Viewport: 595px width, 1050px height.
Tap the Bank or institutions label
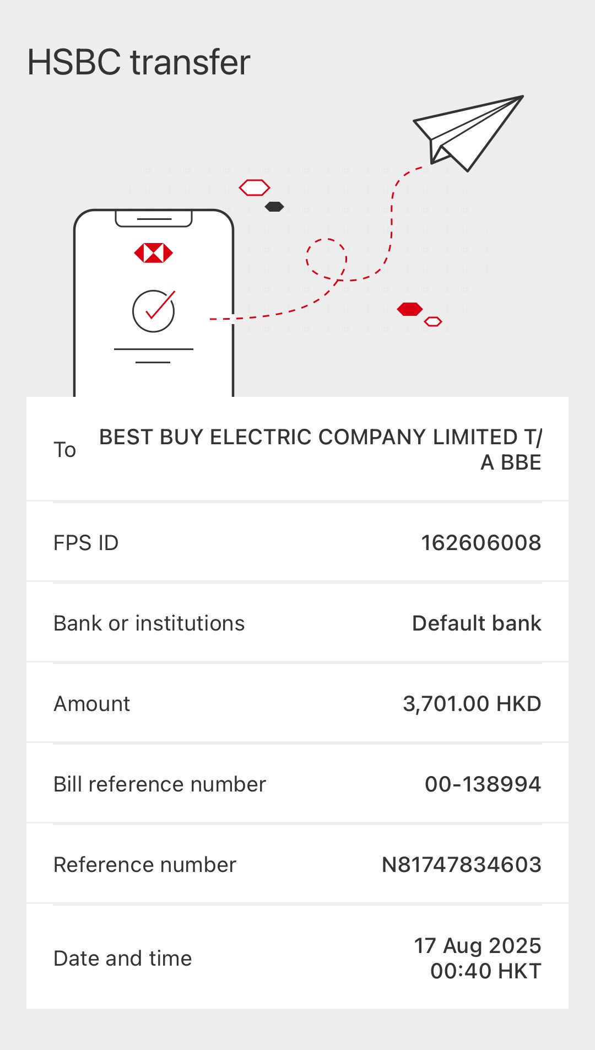(149, 623)
